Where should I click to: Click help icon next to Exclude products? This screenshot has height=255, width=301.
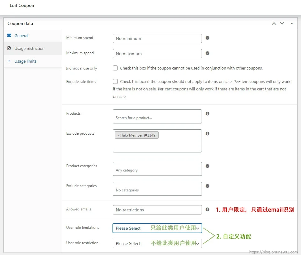coord(208,134)
